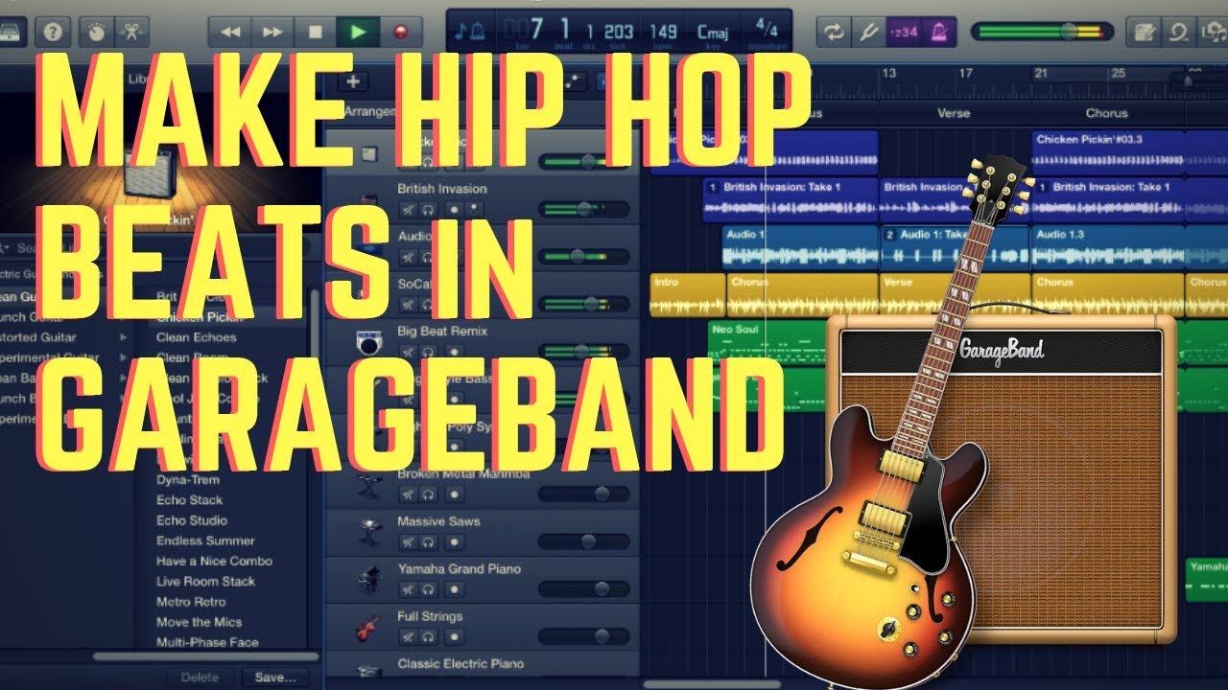Solo the British Invasion track with headphones
Viewport: 1228px width, 690px height.
pyautogui.click(x=429, y=208)
